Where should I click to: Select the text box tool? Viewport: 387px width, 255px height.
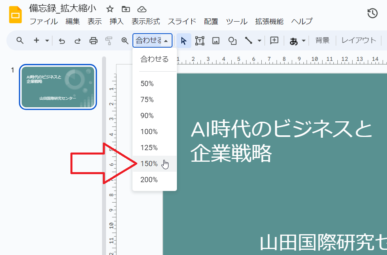(200, 41)
